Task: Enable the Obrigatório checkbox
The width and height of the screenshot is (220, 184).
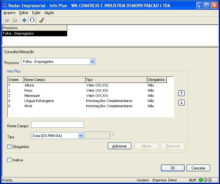Action: tap(9, 147)
